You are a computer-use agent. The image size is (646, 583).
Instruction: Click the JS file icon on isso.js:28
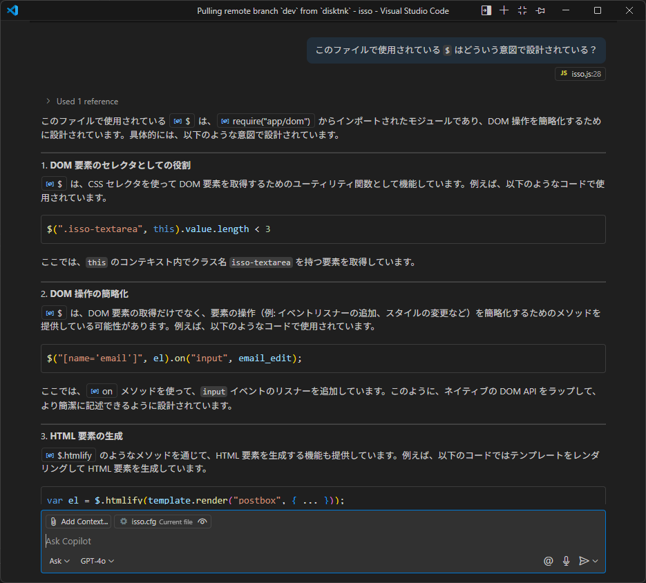(564, 73)
